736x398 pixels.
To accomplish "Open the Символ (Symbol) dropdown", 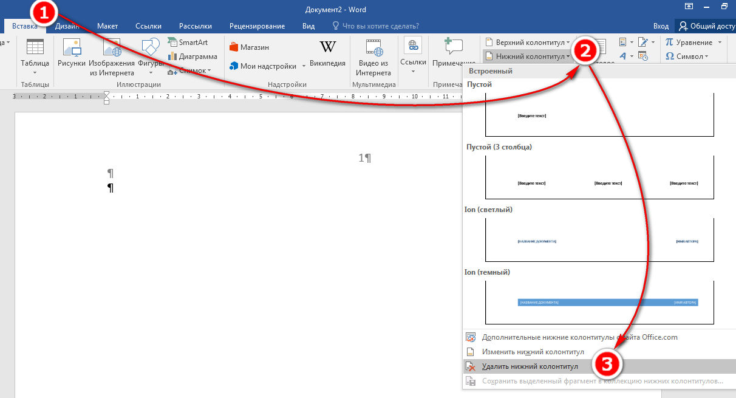I will coord(686,57).
